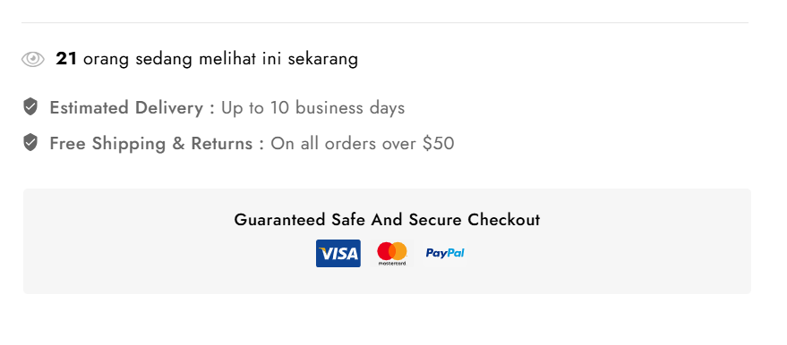Screen dimensions: 787x345
Task: Click the Estimated Delivery label
Action: click(126, 107)
